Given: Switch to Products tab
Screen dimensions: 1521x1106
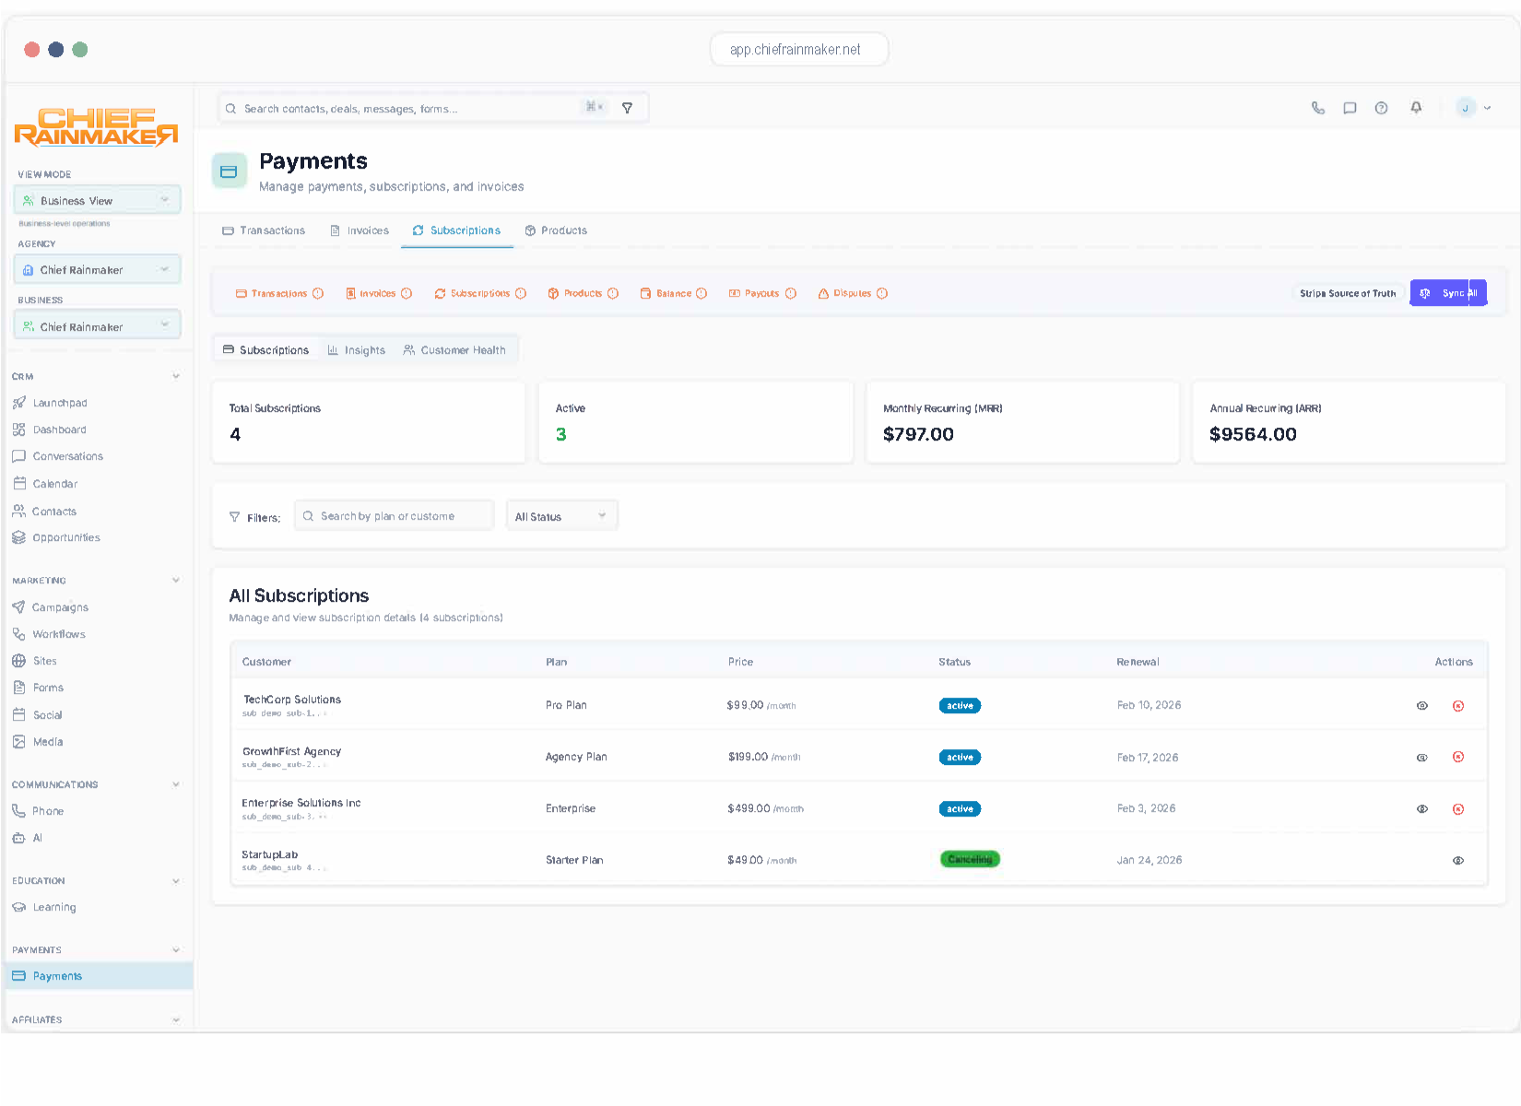Looking at the screenshot, I should (556, 230).
